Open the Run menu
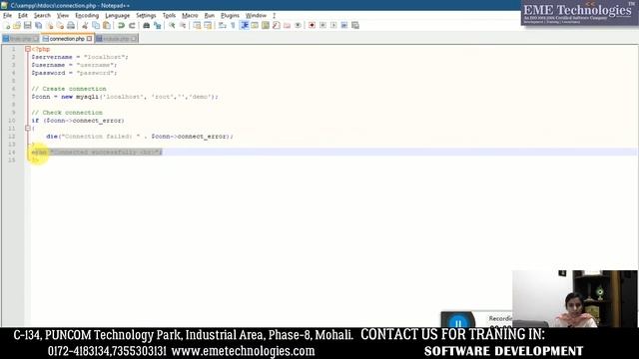Image resolution: width=639 pixels, height=359 pixels. tap(209, 16)
